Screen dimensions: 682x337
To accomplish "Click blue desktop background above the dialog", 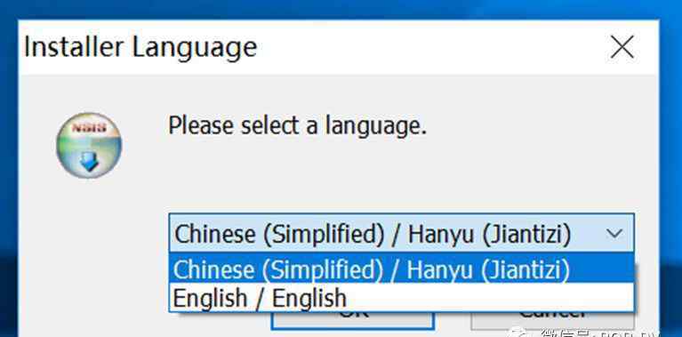I will [x=341, y=9].
